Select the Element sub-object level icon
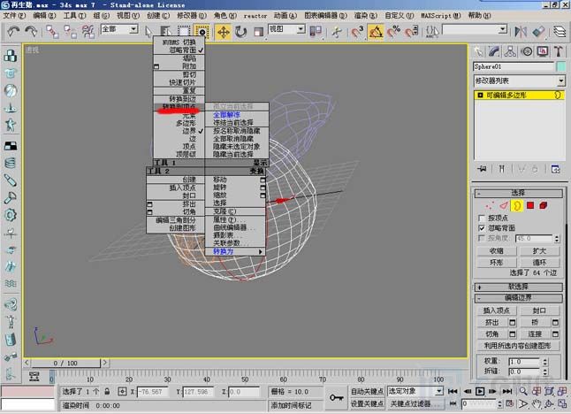571x414 pixels. (544, 205)
